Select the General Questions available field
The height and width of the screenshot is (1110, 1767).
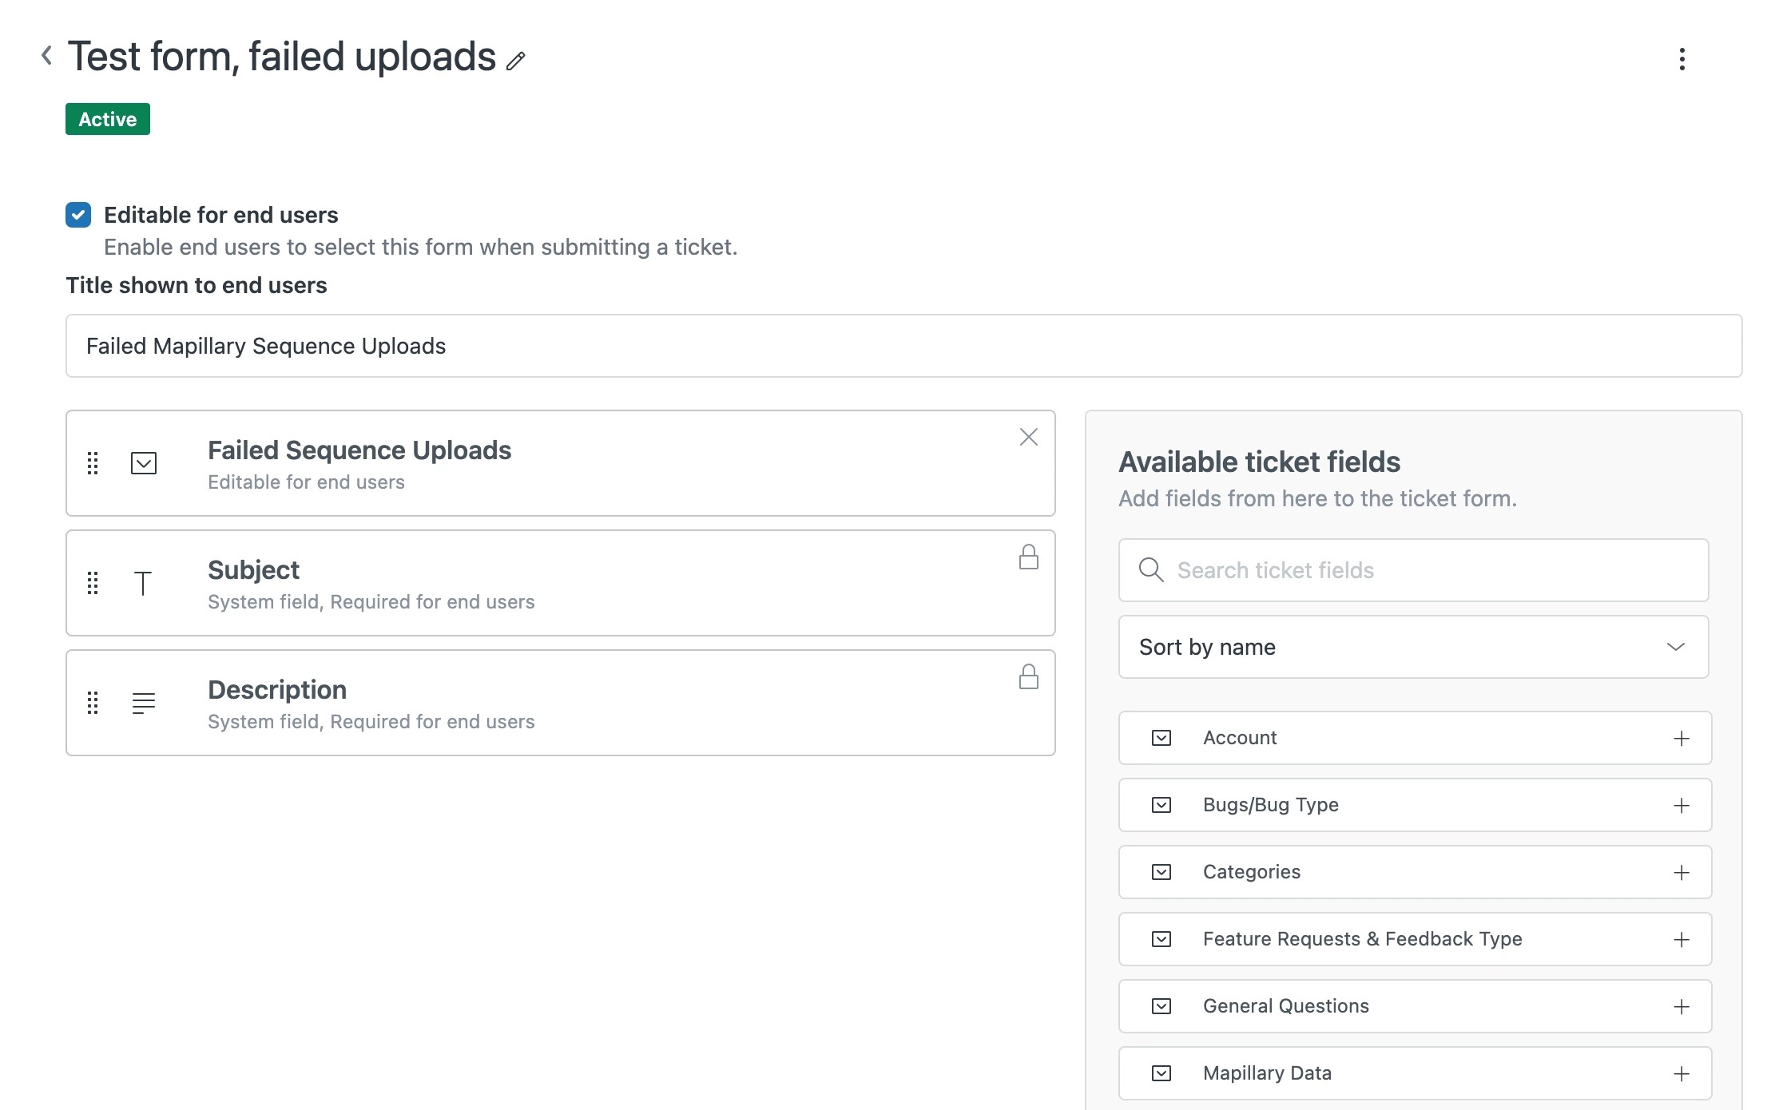(x=1285, y=1006)
